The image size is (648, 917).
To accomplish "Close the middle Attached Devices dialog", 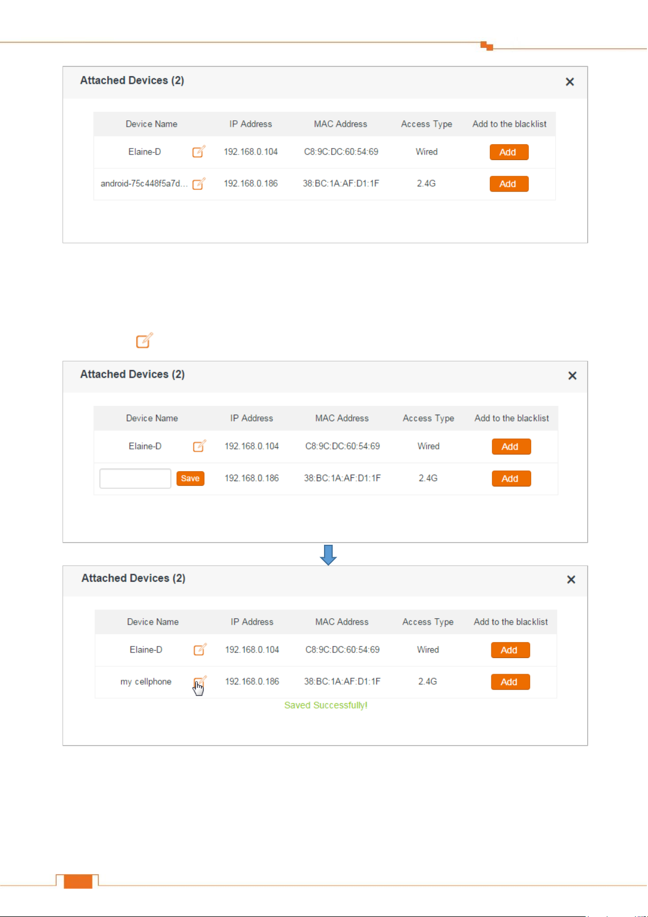I will tap(572, 376).
